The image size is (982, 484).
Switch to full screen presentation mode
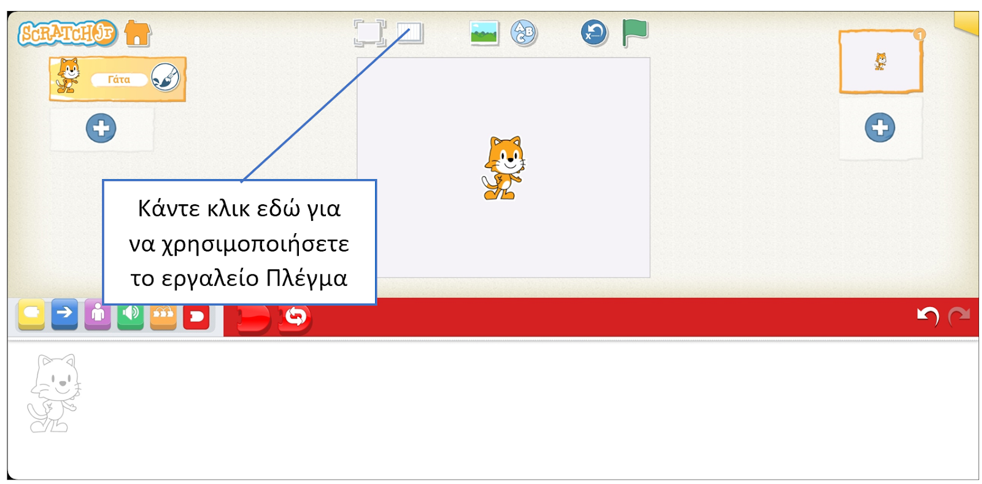(x=369, y=33)
